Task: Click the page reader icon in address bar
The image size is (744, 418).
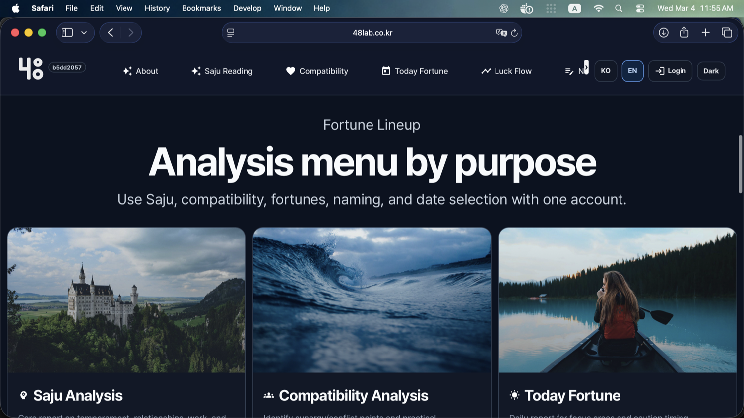Action: (231, 33)
